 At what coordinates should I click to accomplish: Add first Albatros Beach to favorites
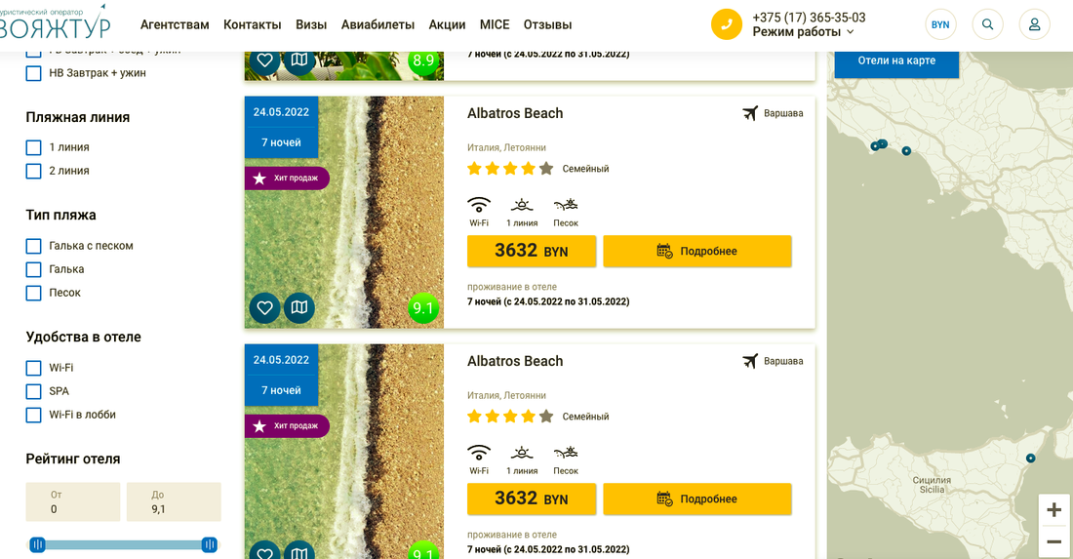(264, 308)
